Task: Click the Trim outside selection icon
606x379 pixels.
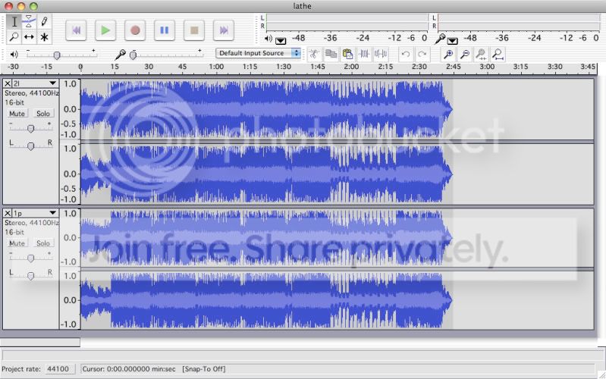Action: click(x=364, y=54)
